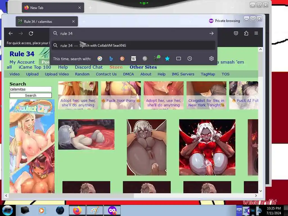Click the Rule 34 site title
The height and width of the screenshot is (216, 288).
coord(22,54)
